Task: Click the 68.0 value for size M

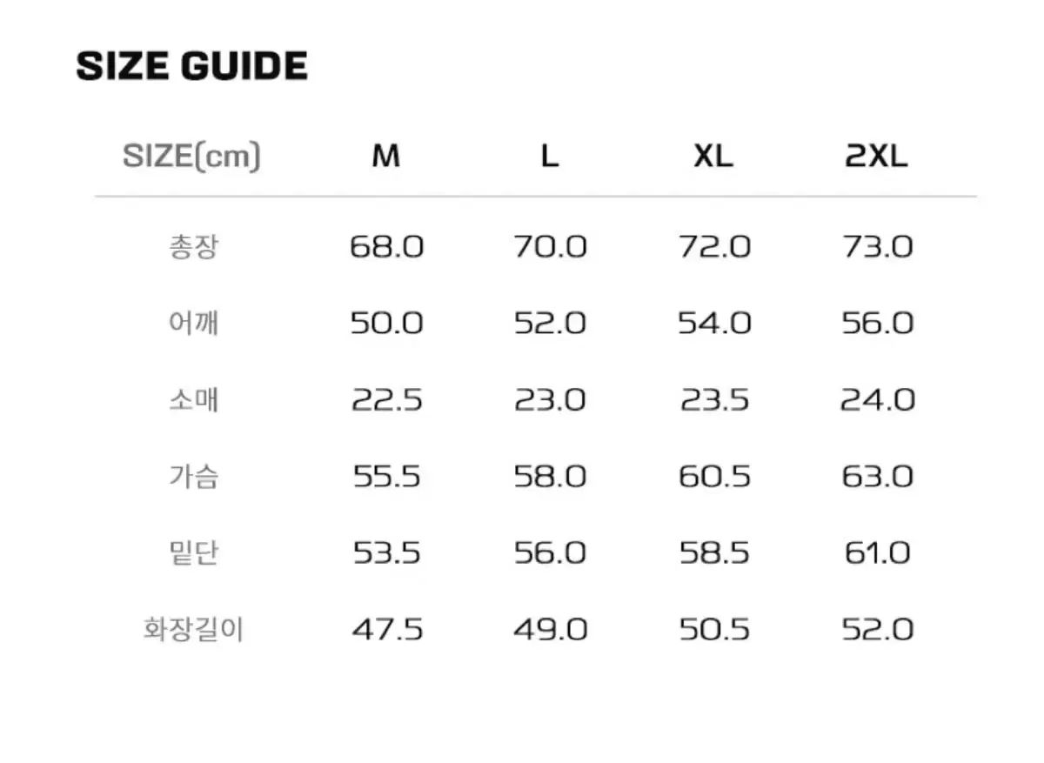Action: click(386, 247)
